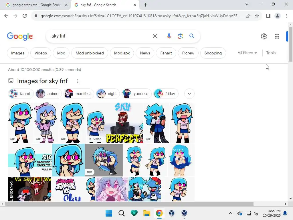293x220 pixels.
Task: Open the tab search dropdown arrow
Action: [247, 4]
